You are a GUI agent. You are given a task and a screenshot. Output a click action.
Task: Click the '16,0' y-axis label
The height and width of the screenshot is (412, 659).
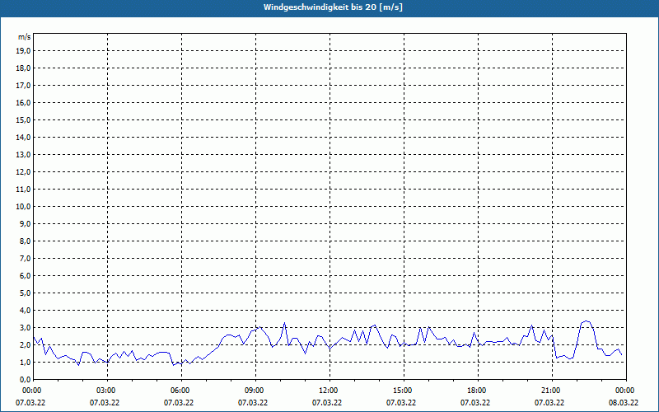pos(23,102)
